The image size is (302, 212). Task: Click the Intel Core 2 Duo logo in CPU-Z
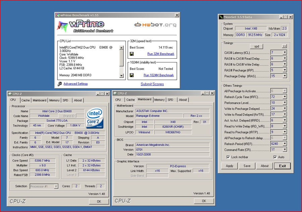95,118
